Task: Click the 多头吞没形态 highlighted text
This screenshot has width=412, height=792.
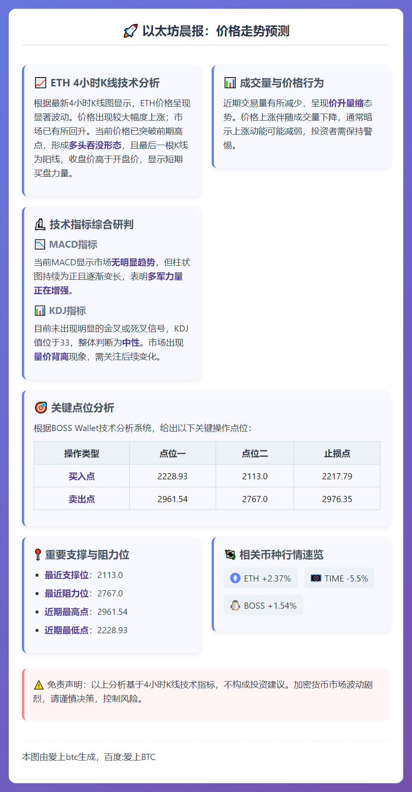Action: point(95,145)
